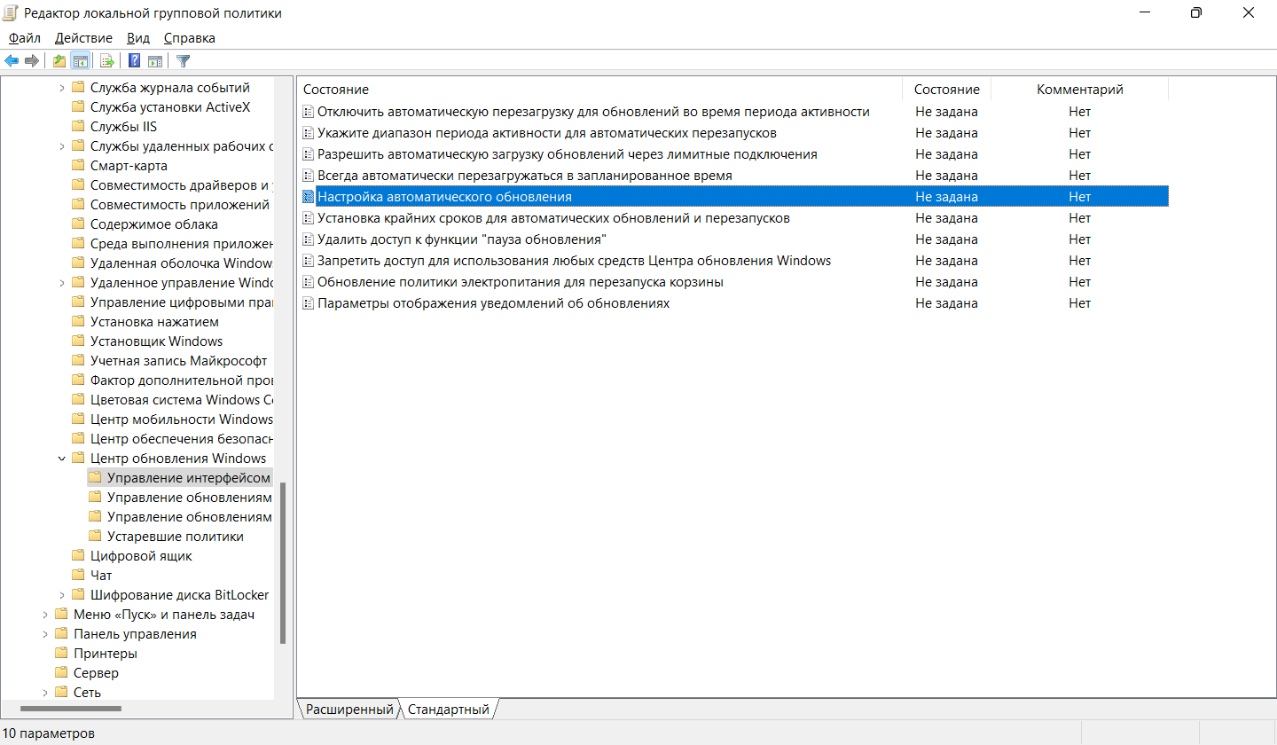The width and height of the screenshot is (1277, 745).
Task: Open the Действие menu
Action: click(83, 38)
